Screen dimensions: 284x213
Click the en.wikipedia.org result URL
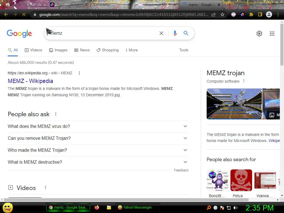[40, 73]
